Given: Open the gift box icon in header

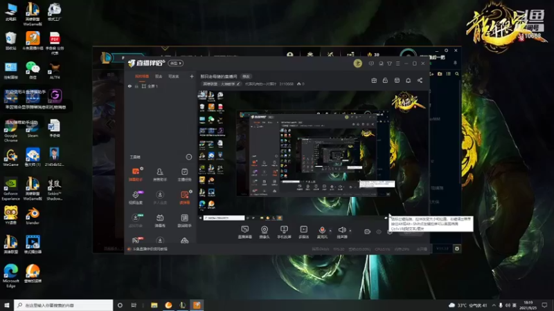Looking at the screenshot, I should pyautogui.click(x=374, y=80).
